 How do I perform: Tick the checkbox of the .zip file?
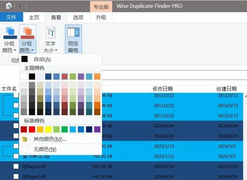[16, 156]
